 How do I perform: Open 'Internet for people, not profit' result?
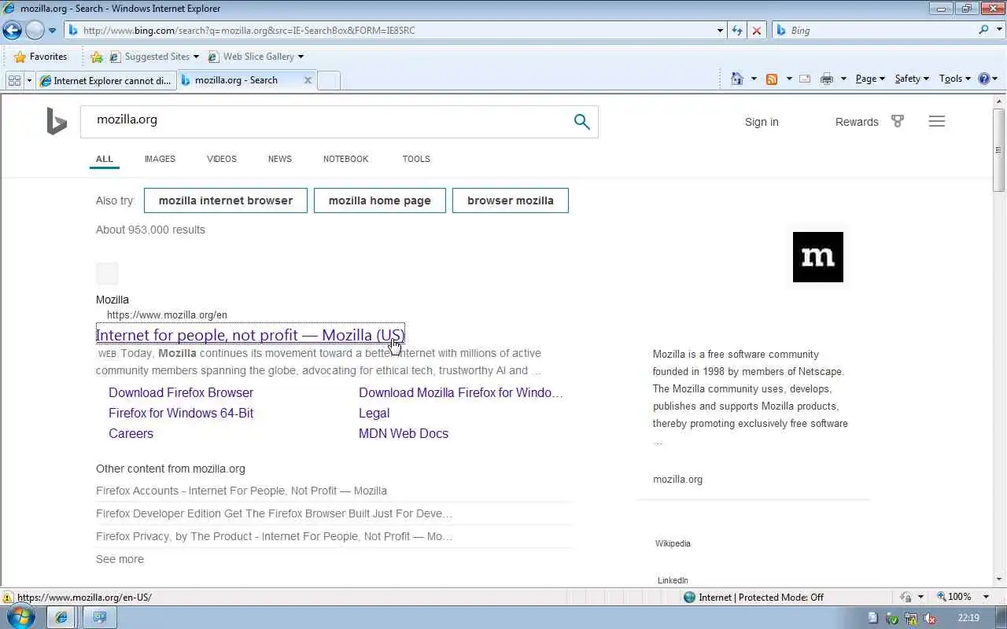point(250,335)
